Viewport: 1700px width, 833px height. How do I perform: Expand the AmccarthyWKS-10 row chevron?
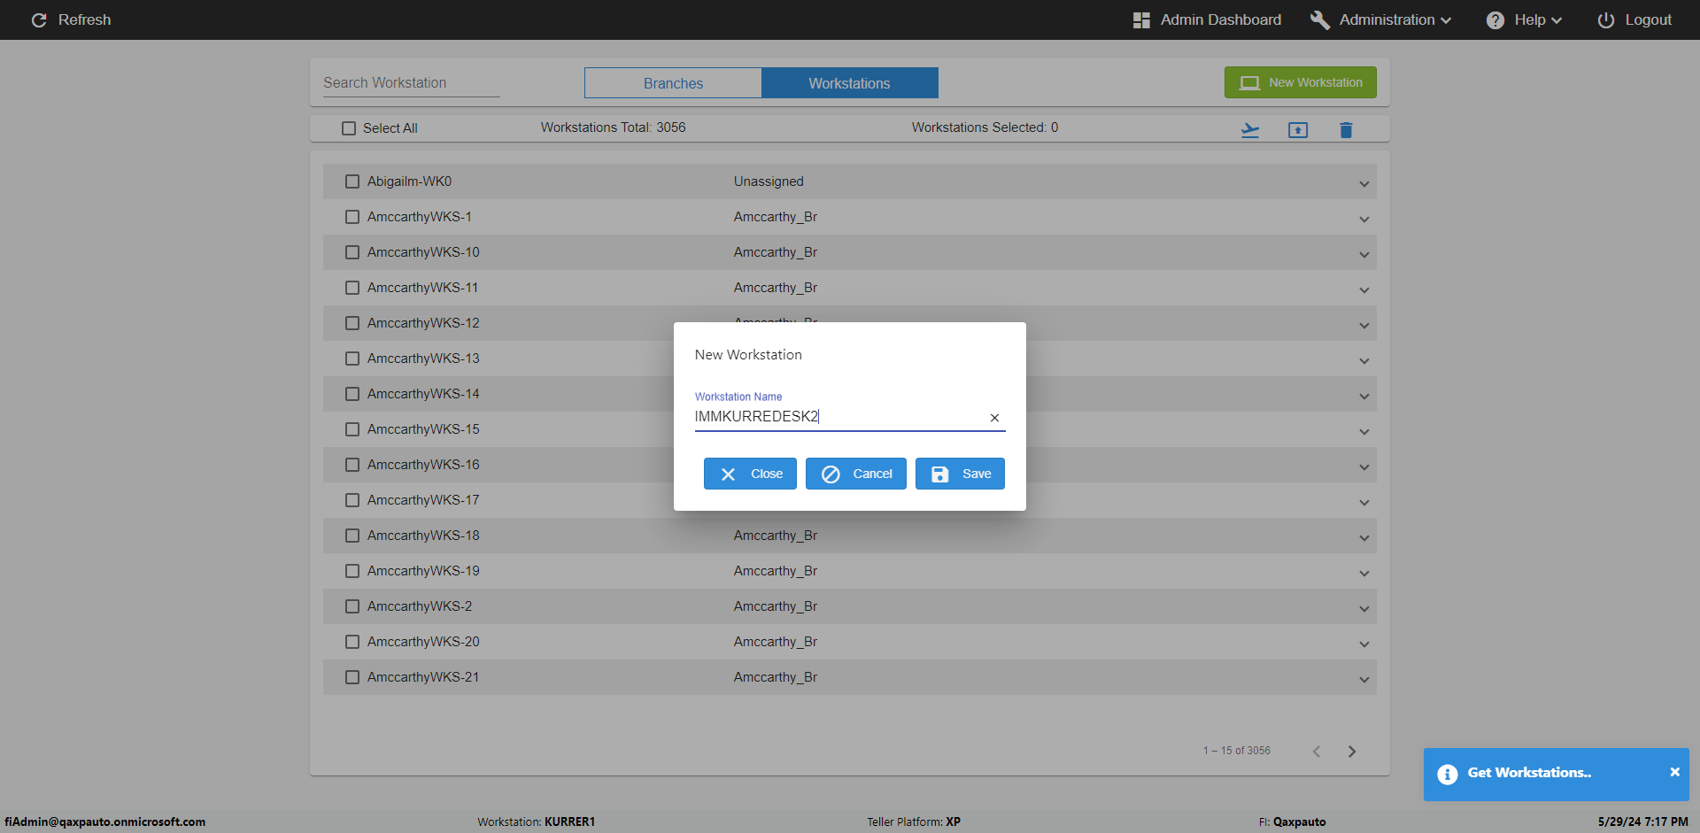(x=1364, y=255)
